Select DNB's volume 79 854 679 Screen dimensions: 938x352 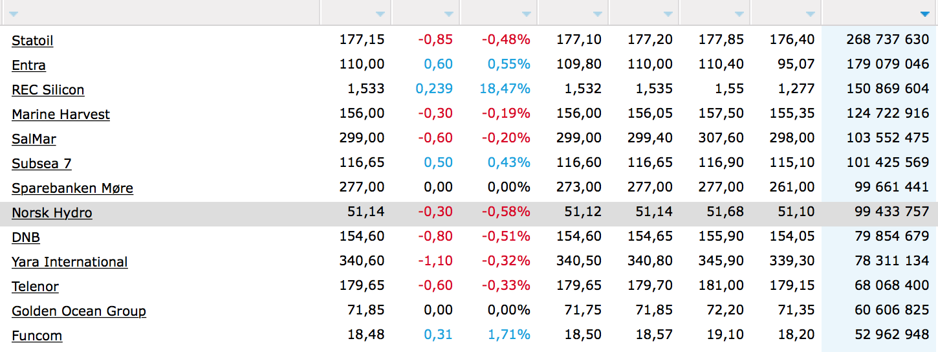891,236
